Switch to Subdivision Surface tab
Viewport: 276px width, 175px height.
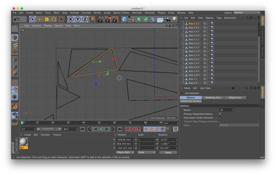coord(191,101)
